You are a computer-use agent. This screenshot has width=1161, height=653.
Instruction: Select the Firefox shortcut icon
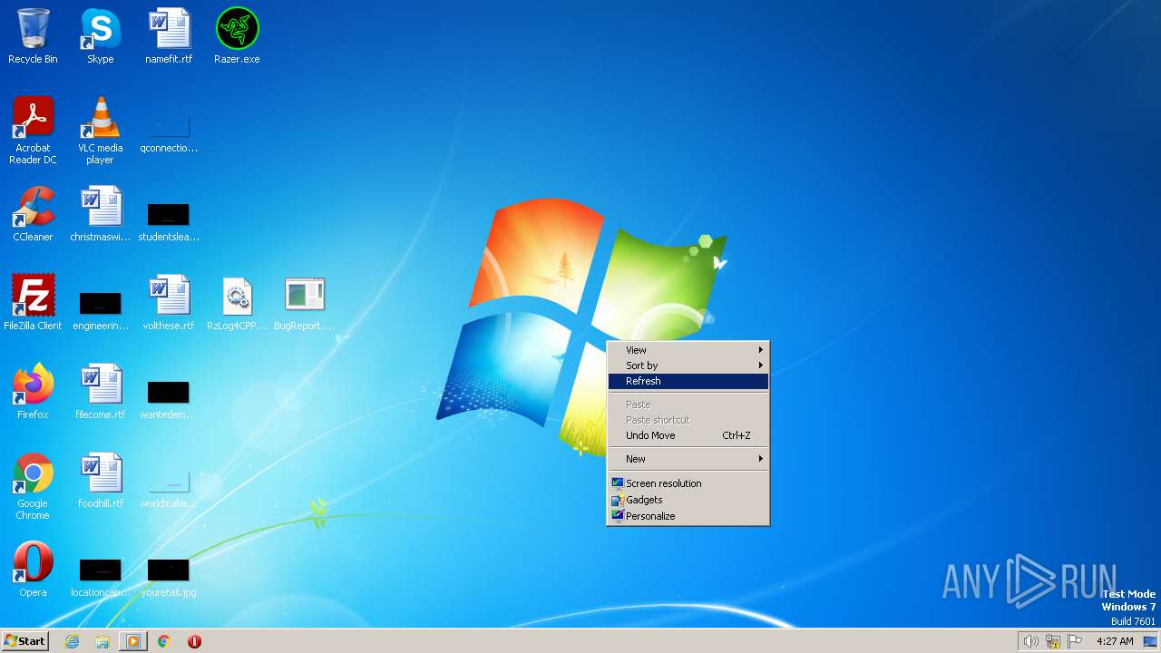coord(33,392)
